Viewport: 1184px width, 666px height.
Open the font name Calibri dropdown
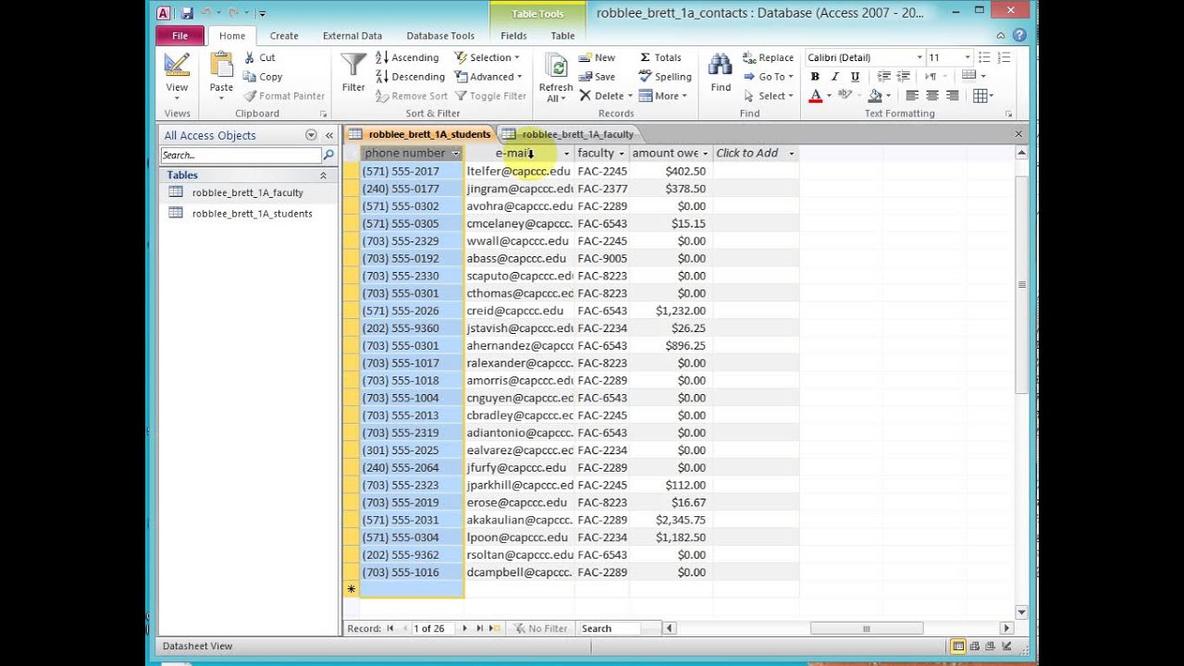pyautogui.click(x=919, y=57)
